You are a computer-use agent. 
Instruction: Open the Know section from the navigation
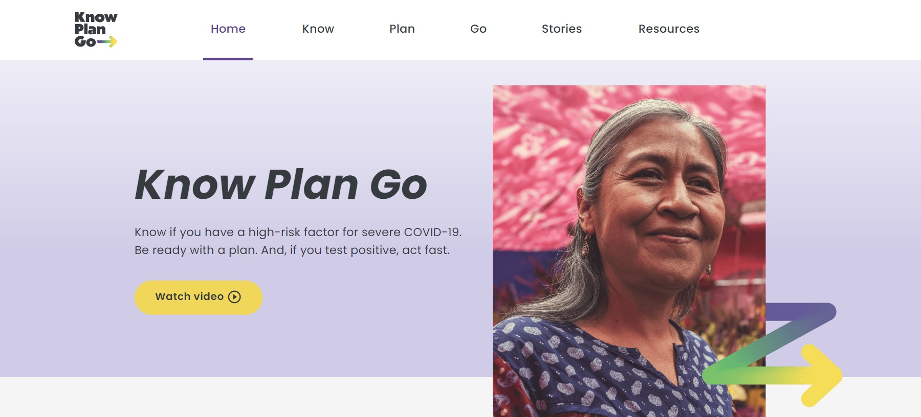click(317, 29)
